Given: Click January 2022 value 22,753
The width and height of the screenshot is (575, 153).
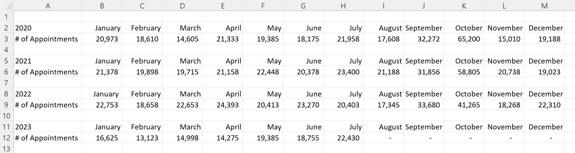Looking at the screenshot, I should [x=102, y=105].
